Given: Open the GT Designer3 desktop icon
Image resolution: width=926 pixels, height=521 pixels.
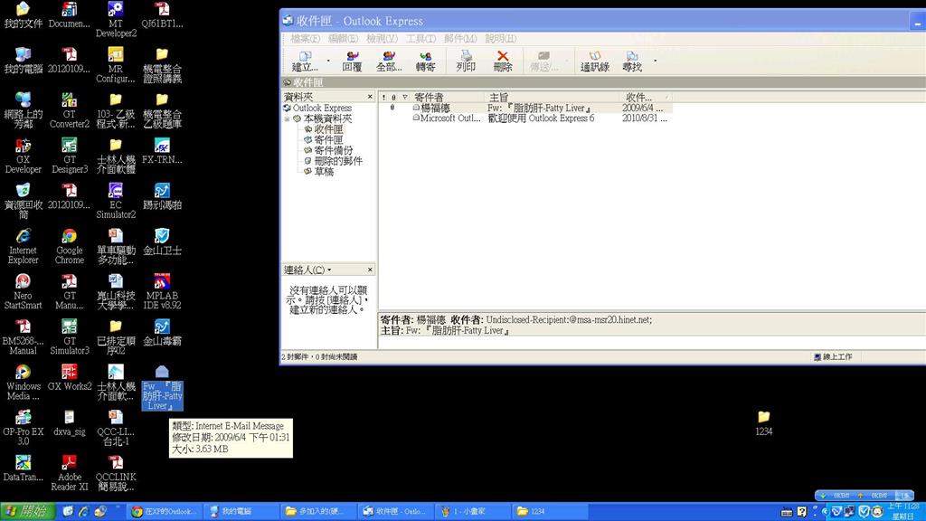Looking at the screenshot, I should click(70, 156).
